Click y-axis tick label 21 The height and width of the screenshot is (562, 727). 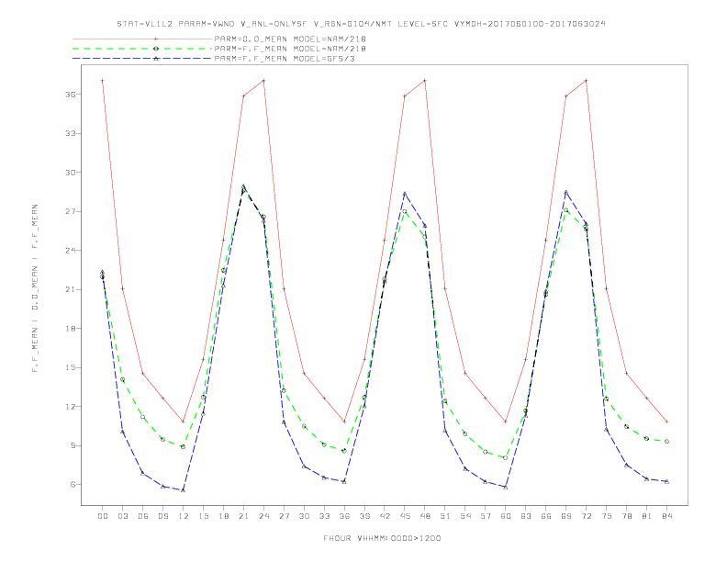pos(71,289)
